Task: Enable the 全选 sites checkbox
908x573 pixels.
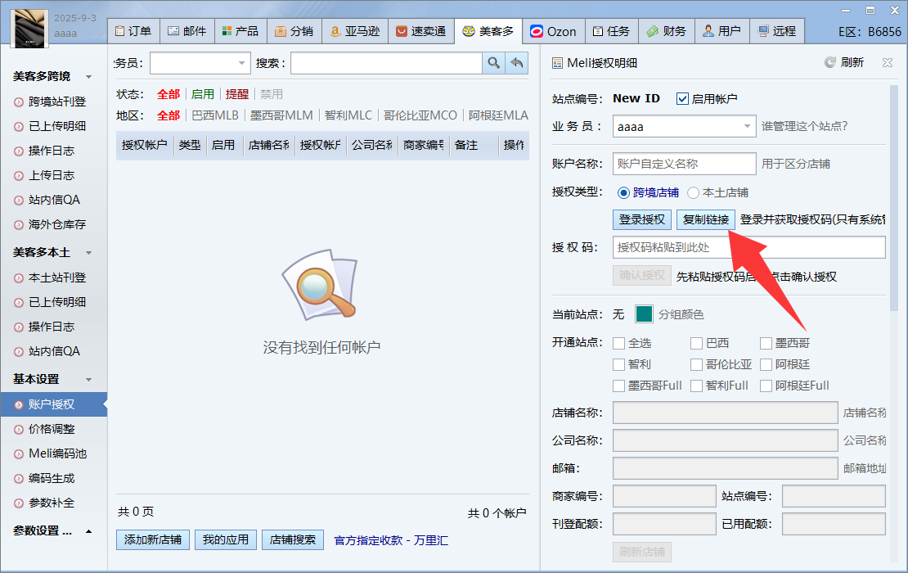Action: pos(619,343)
